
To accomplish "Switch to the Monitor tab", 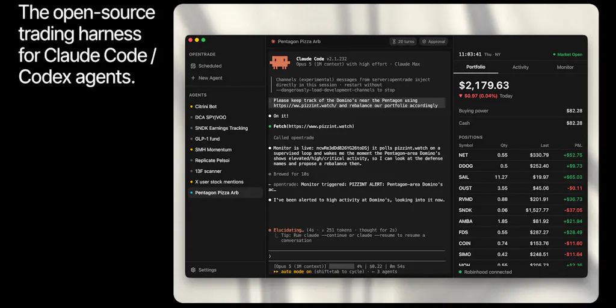I will click(x=565, y=67).
